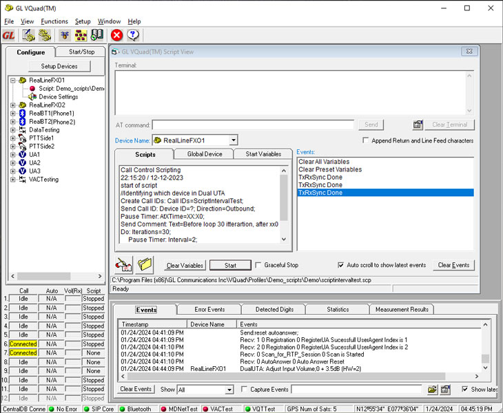Click the device tree horizontal scrollbar
The image size is (503, 413).
click(56, 276)
